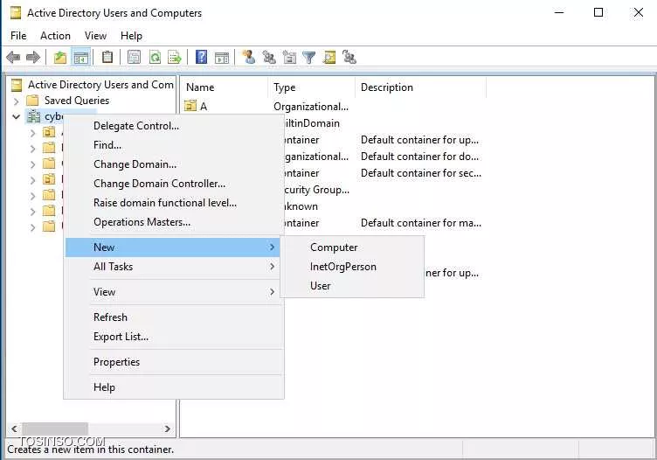This screenshot has height=460, width=657.
Task: Choose Refresh in the context menu
Action: pyautogui.click(x=174, y=317)
